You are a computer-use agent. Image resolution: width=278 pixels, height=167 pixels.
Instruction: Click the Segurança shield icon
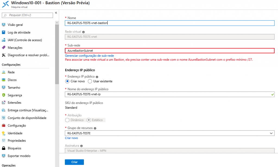click(x=4, y=95)
